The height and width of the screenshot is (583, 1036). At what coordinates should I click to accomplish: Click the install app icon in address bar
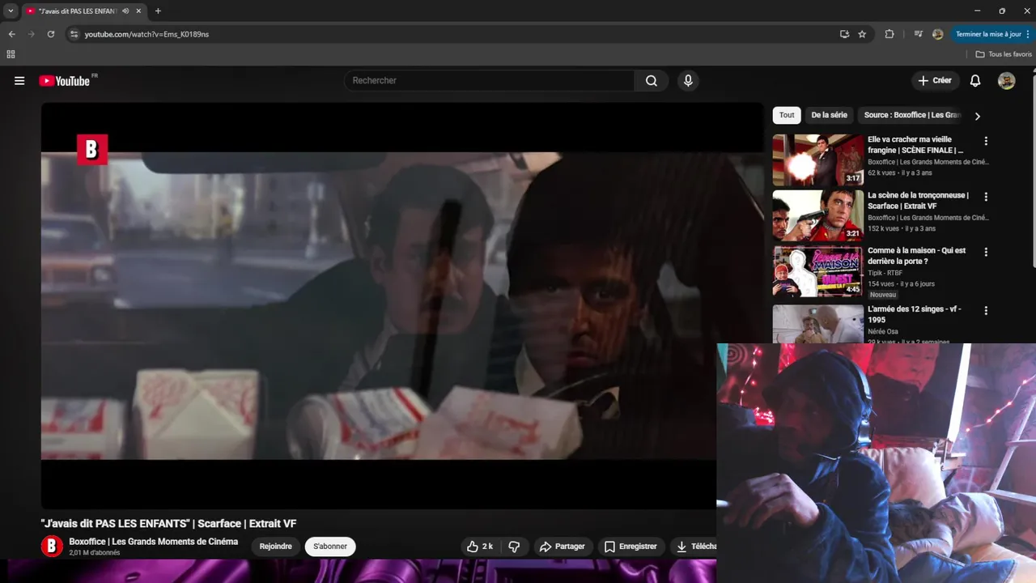[x=844, y=34]
